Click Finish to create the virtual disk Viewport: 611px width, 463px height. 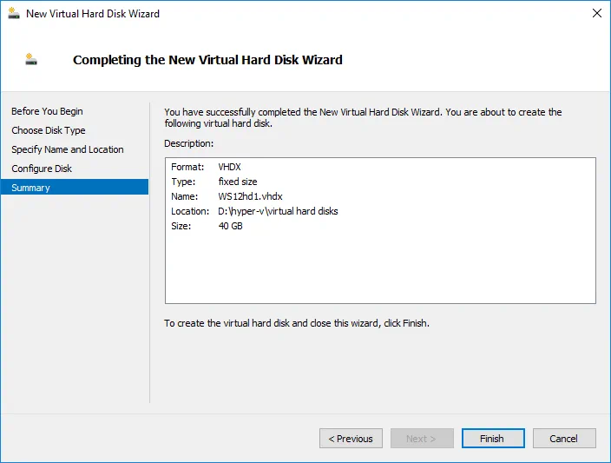pos(492,439)
